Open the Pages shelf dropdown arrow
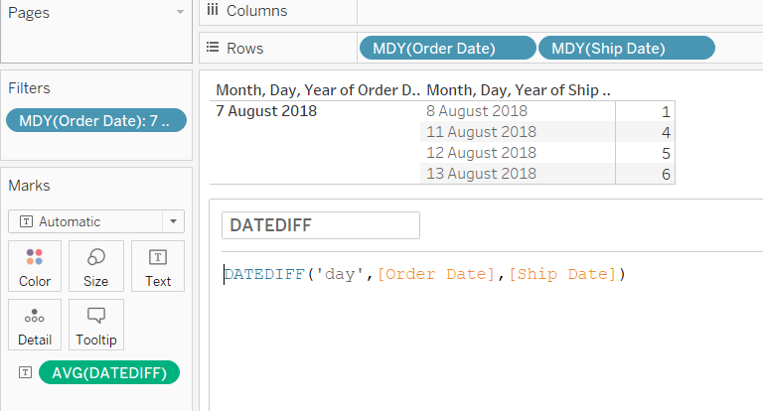 180,12
